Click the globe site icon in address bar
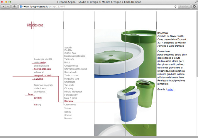This screenshot has width=198, height=138. (21, 6)
